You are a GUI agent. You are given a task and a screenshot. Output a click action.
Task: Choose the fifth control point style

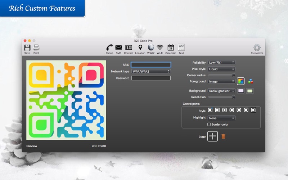tap(239, 110)
